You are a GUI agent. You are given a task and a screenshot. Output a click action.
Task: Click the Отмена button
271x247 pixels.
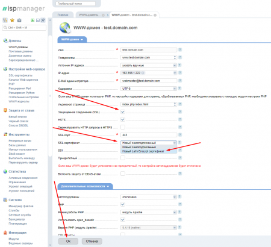92,241
